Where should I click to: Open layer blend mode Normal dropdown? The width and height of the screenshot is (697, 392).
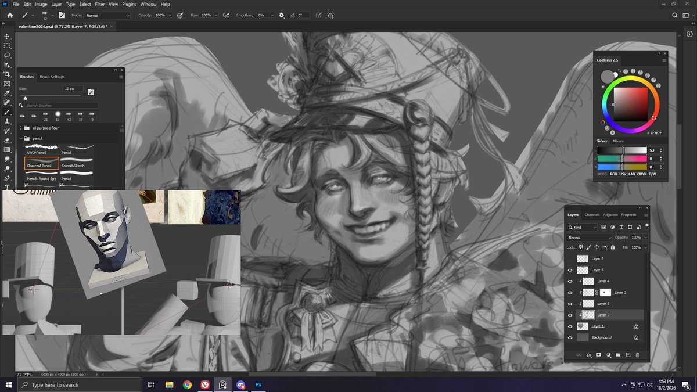click(590, 238)
